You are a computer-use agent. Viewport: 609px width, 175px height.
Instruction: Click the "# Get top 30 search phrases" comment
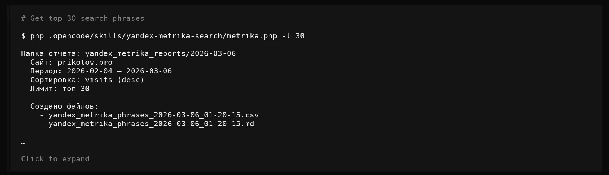click(x=83, y=18)
